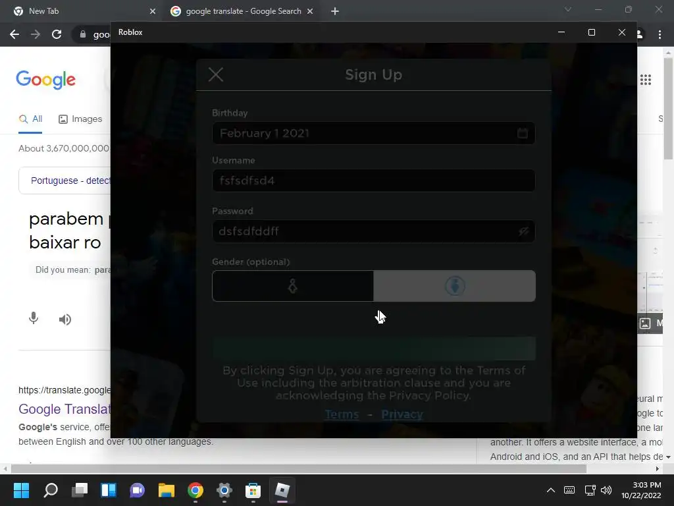The image size is (674, 506).
Task: Toggle password visibility eye icon
Action: 523,231
